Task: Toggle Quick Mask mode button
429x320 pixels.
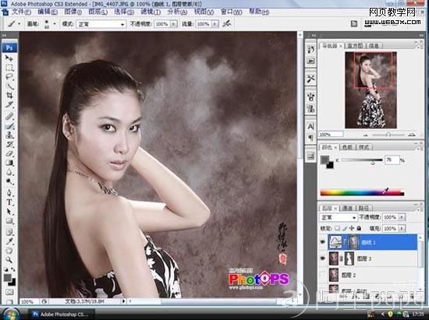Action: 9,292
